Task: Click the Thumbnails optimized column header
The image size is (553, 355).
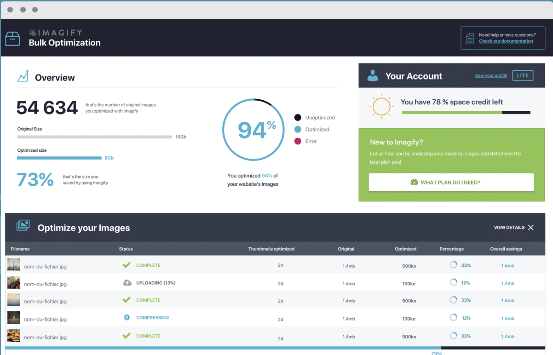Action: pos(271,249)
